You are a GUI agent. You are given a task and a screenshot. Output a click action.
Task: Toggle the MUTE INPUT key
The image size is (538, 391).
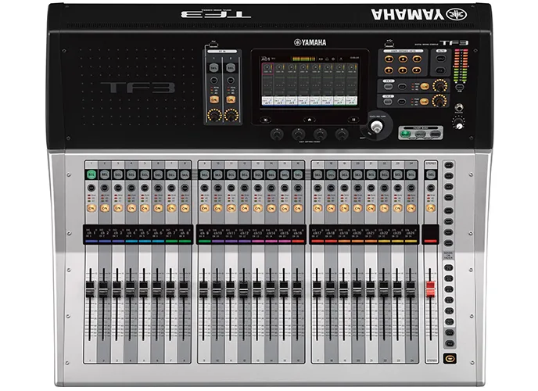(441, 59)
